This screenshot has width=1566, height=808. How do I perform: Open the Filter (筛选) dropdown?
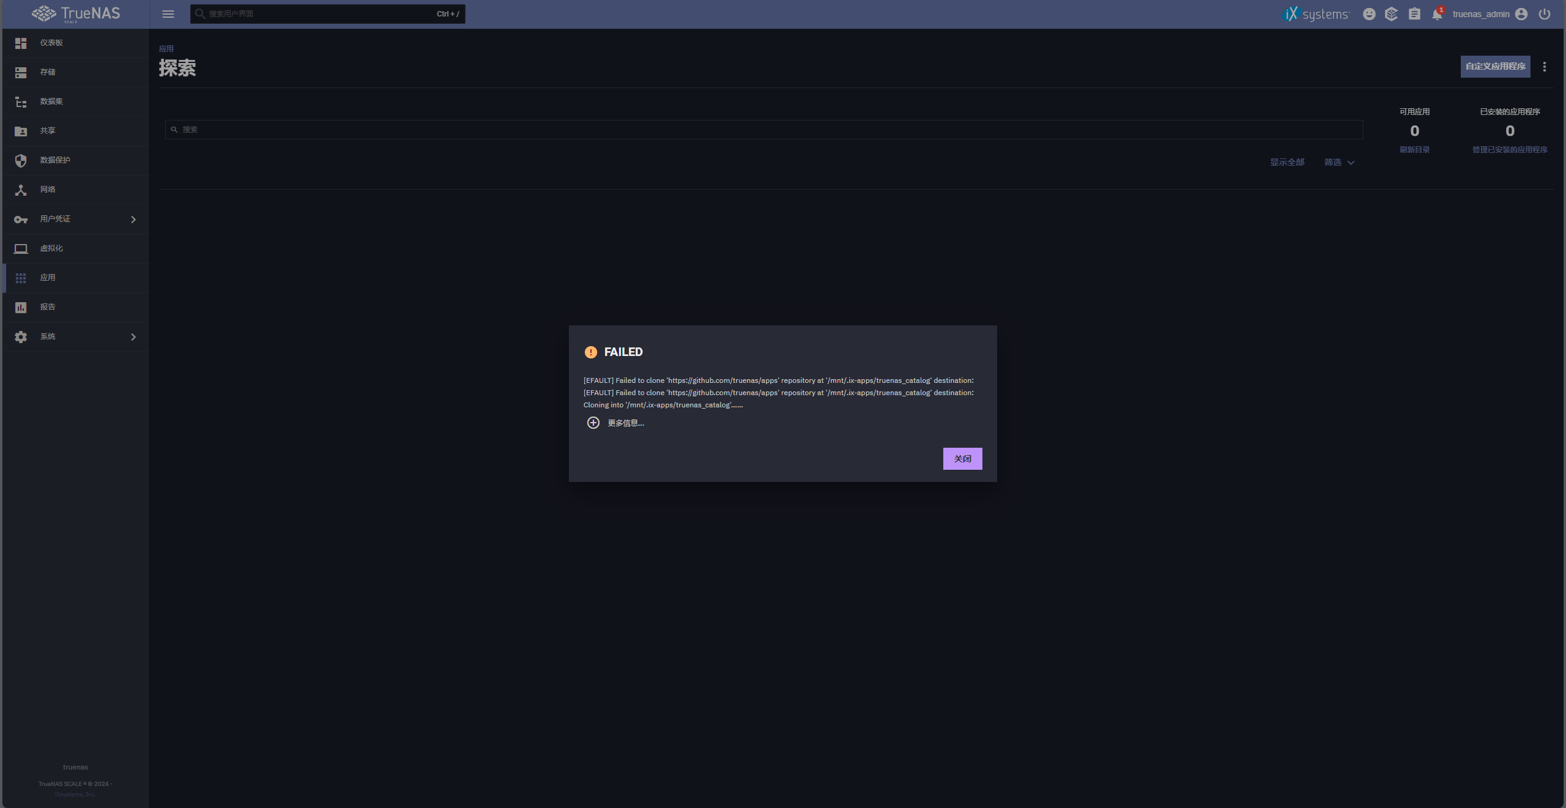(x=1339, y=162)
